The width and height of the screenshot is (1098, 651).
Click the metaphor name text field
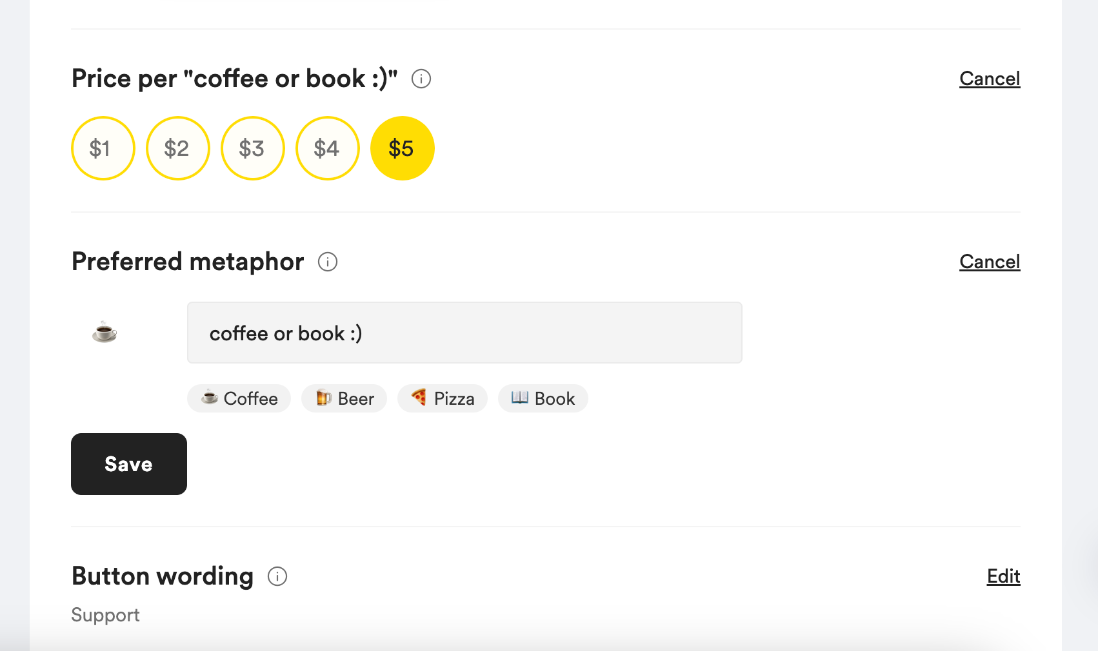coord(464,333)
